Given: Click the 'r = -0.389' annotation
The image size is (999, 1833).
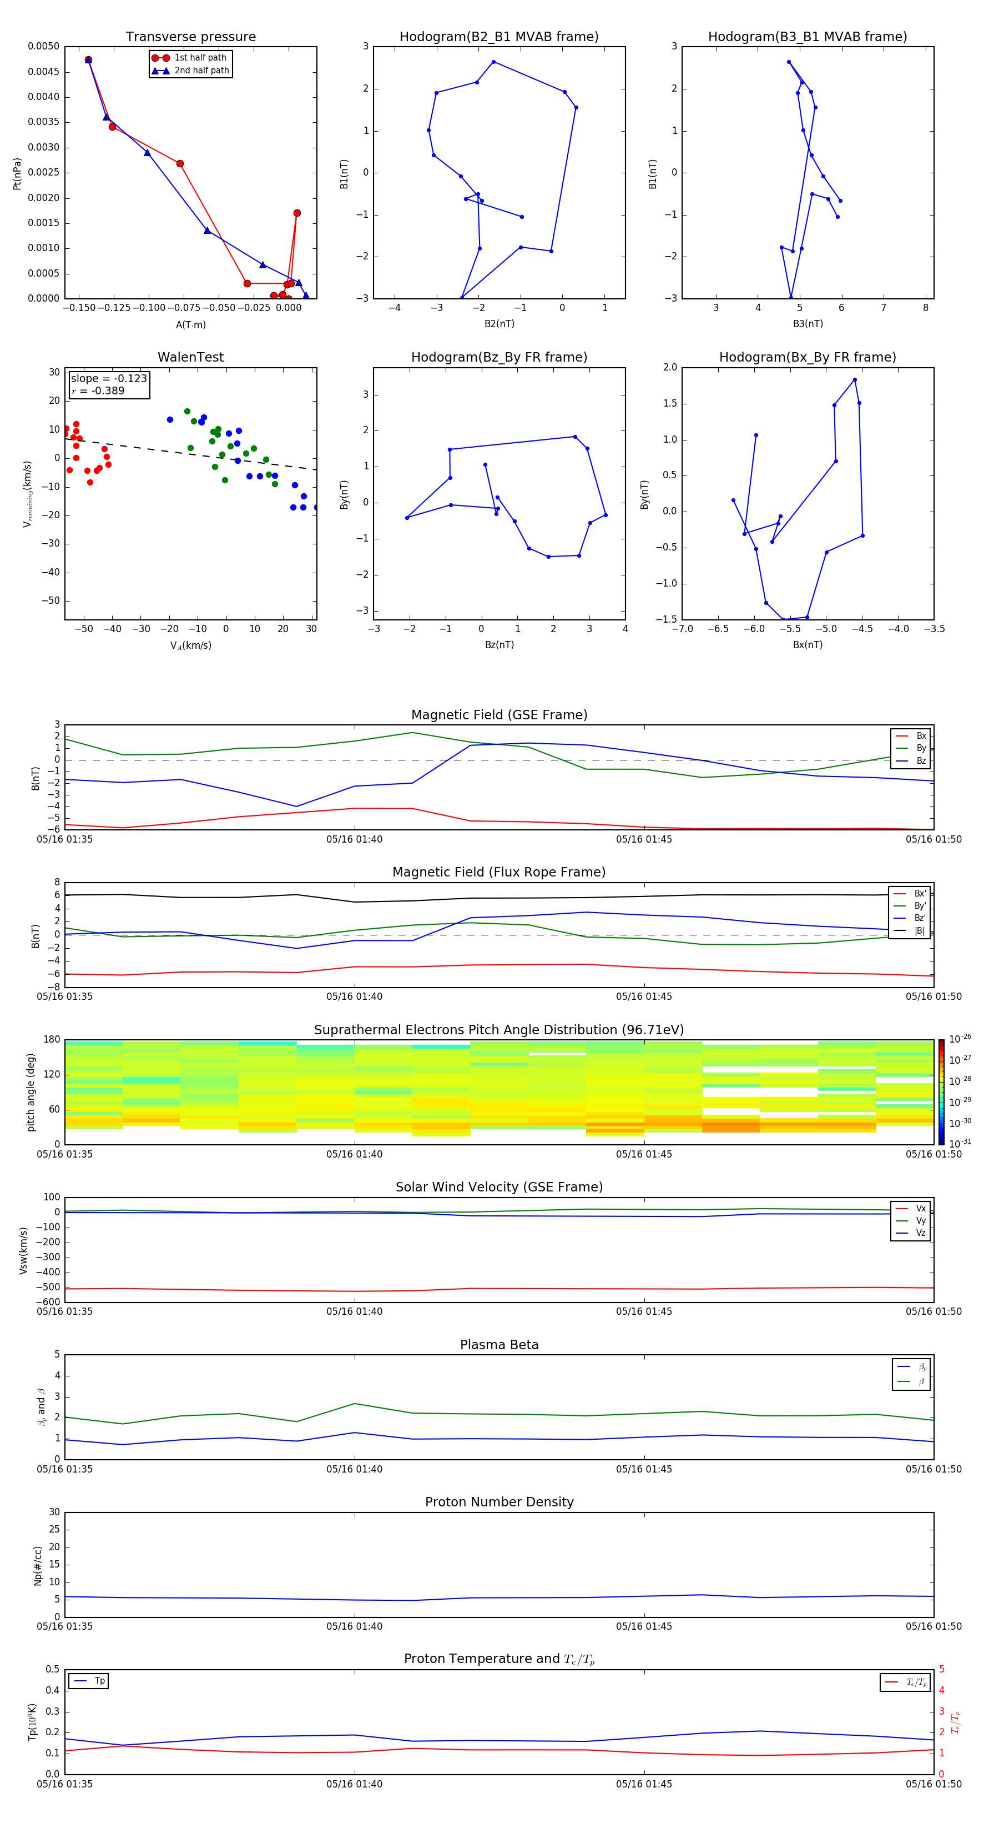Looking at the screenshot, I should pos(98,390).
